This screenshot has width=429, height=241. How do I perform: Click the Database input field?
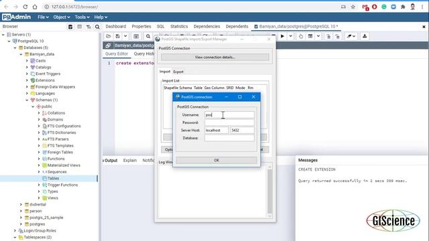click(229, 138)
